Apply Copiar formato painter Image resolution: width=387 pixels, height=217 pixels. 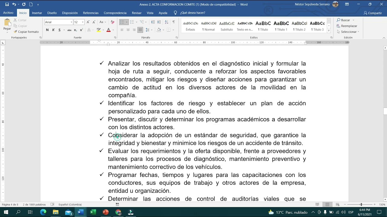(x=26, y=32)
